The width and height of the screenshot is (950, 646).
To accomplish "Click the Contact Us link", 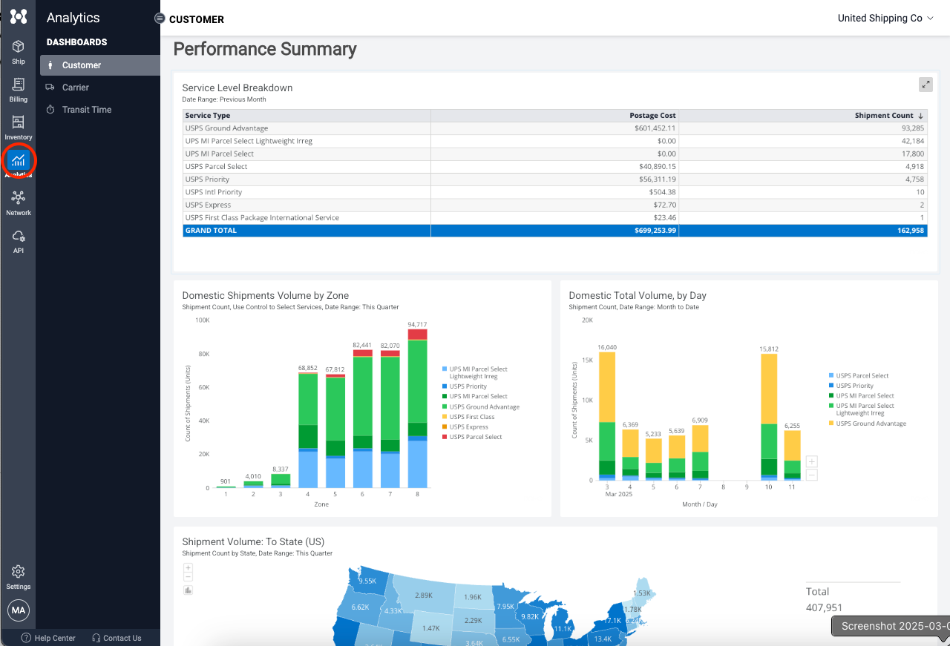I will tap(117, 638).
